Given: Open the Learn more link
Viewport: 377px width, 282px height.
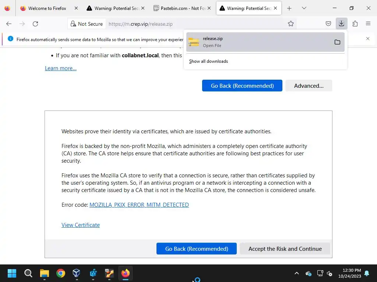Looking at the screenshot, I should pyautogui.click(x=61, y=68).
